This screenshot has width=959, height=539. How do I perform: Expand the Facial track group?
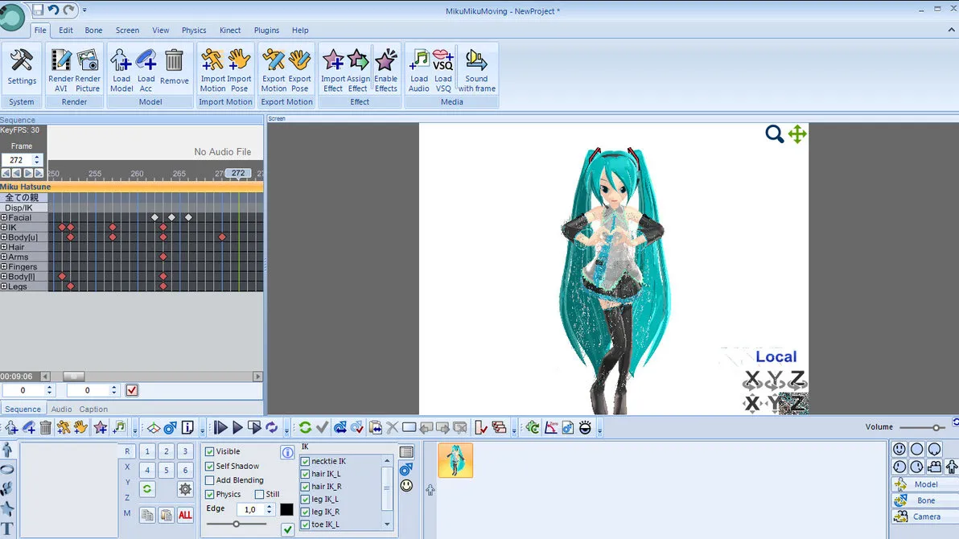point(4,218)
